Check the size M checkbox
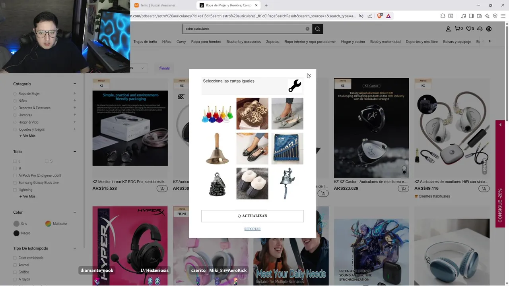509x286 pixels. (15, 168)
